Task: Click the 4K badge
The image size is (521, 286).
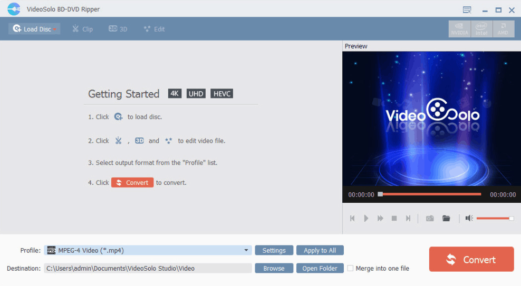Action: click(x=175, y=94)
